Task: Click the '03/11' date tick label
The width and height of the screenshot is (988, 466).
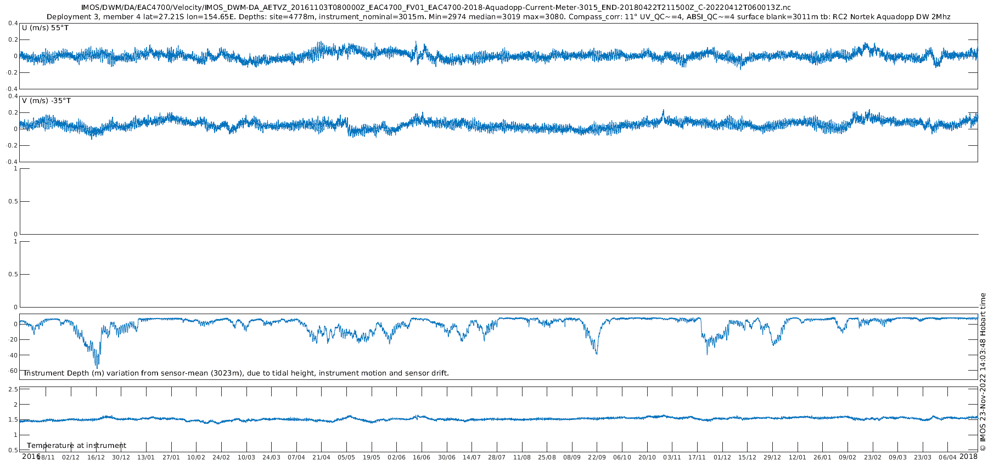Action: tap(672, 458)
